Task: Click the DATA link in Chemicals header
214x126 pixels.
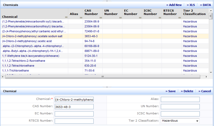Action: [x=205, y=5]
